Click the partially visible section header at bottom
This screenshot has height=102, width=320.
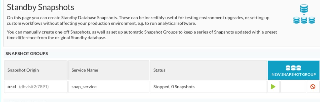[x=27, y=101]
